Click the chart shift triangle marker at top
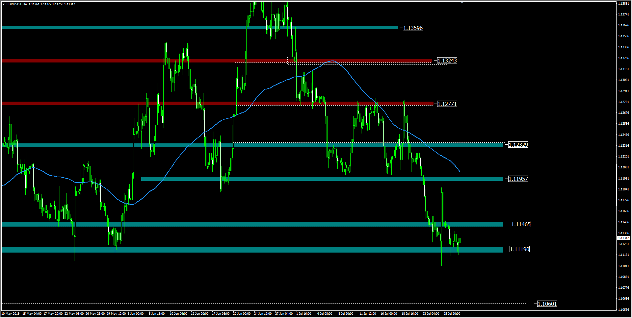This screenshot has height=318, width=632. [462, 2]
